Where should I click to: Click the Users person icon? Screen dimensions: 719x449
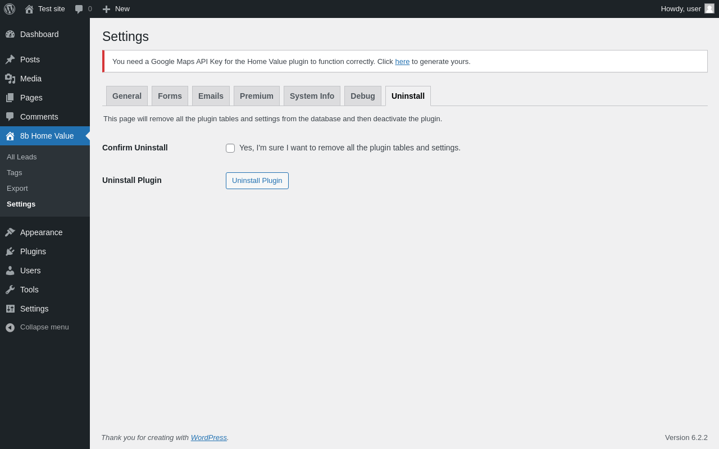[10, 271]
